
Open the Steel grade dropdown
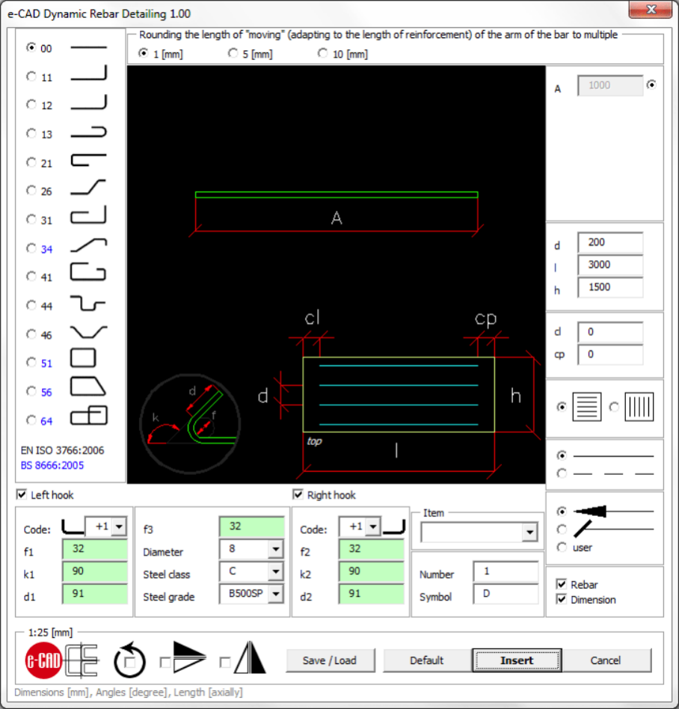point(275,594)
